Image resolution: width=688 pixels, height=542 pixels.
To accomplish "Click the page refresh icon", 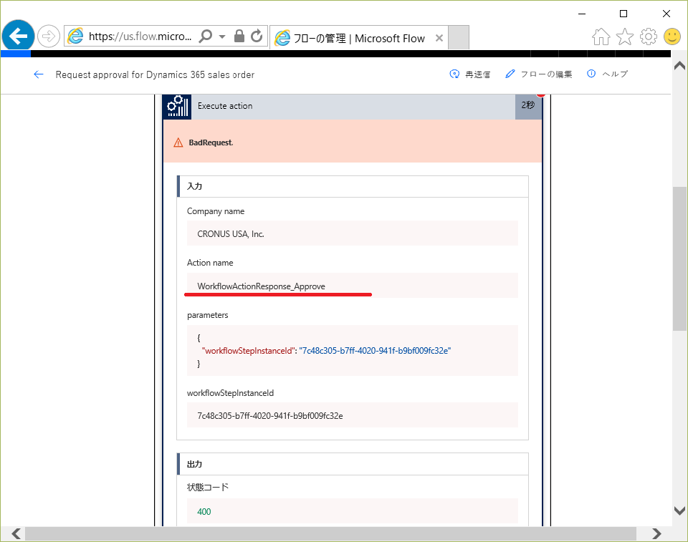I will pyautogui.click(x=257, y=36).
